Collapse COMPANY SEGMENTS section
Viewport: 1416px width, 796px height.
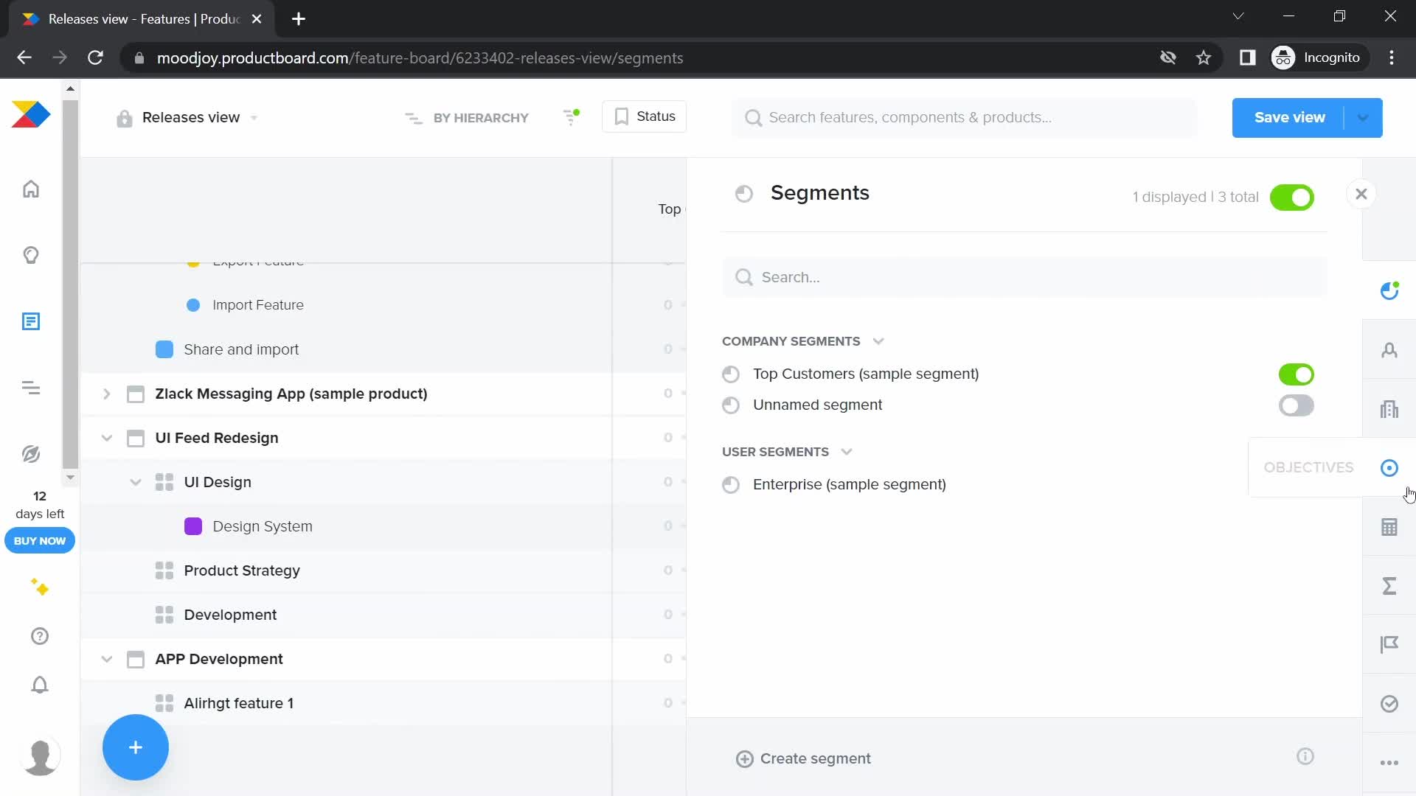(878, 341)
